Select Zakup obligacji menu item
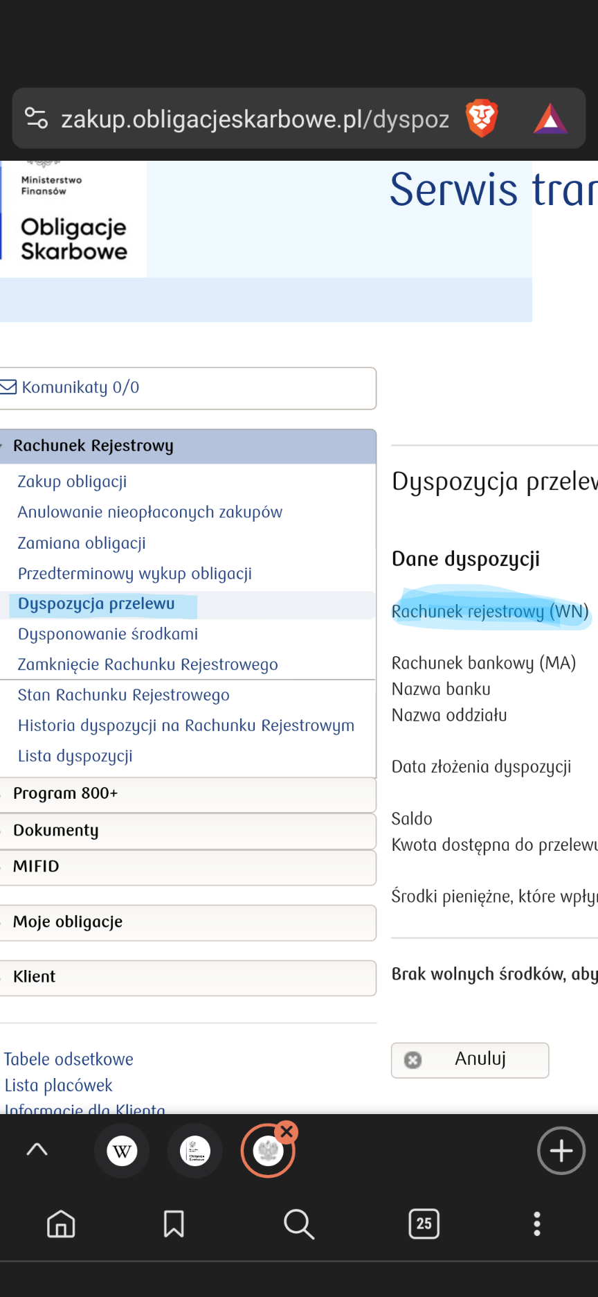The height and width of the screenshot is (1297, 598). coord(72,482)
